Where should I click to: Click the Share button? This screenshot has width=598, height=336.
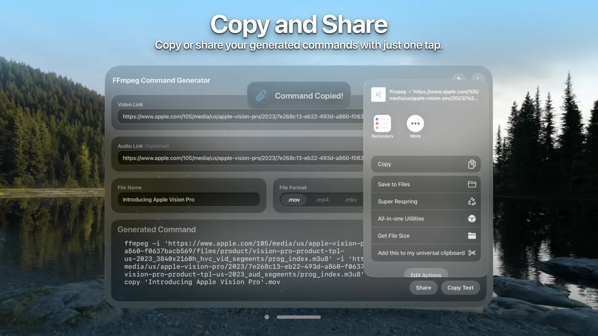[x=423, y=287]
